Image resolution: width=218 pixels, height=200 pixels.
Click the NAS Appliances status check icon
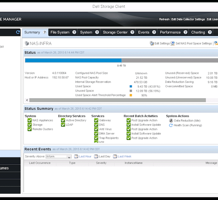[29, 120]
